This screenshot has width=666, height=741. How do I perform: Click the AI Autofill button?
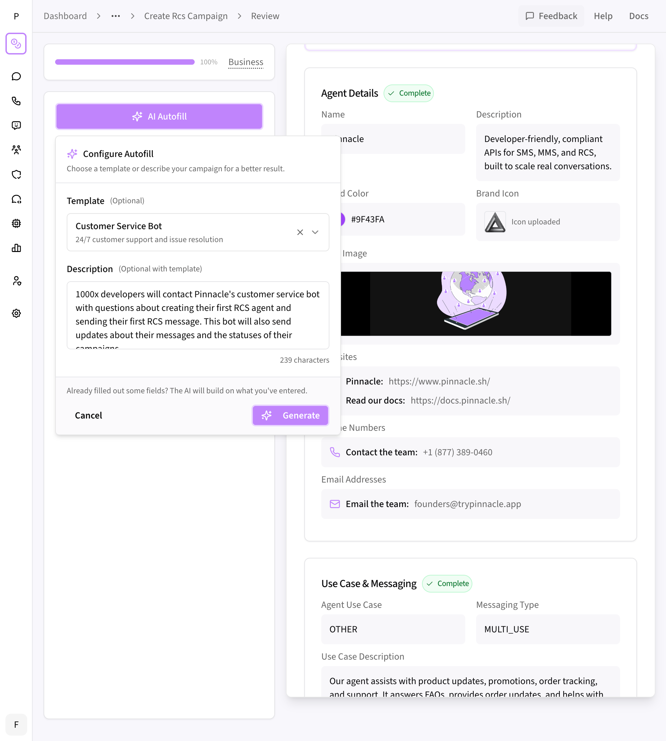click(159, 116)
